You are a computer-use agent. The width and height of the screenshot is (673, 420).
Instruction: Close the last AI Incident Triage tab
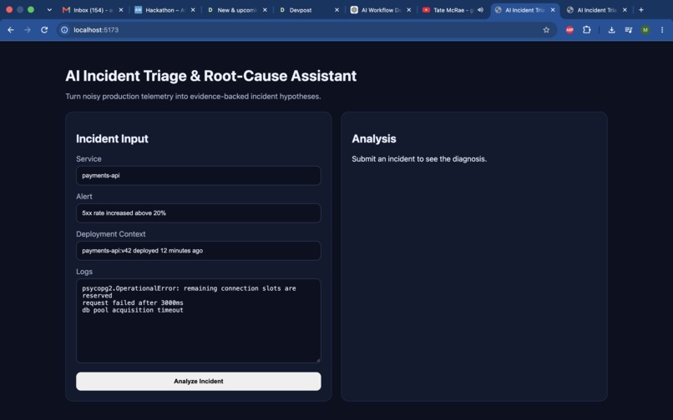[x=625, y=10]
